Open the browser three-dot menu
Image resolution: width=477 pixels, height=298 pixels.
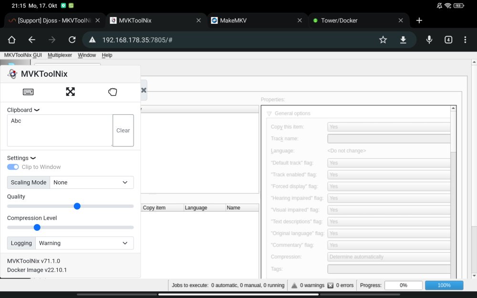(x=465, y=40)
